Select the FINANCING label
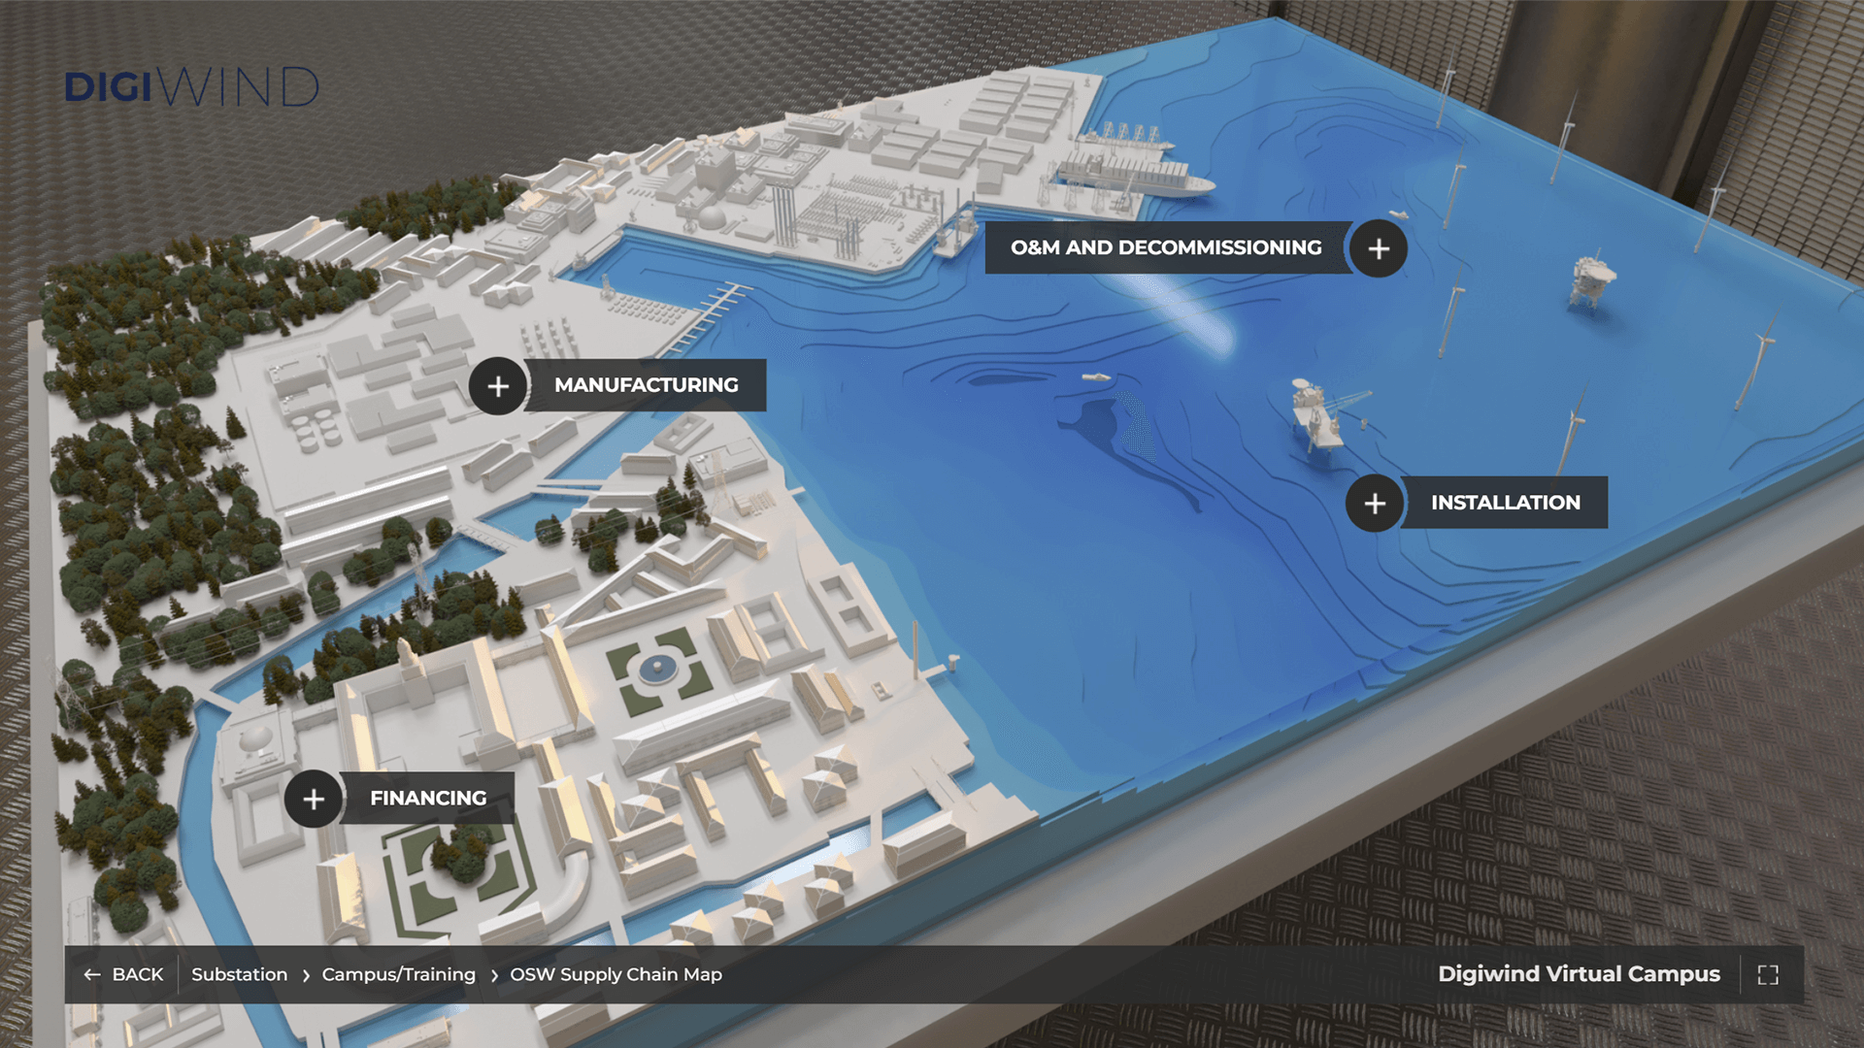The image size is (1864, 1048). tap(428, 798)
